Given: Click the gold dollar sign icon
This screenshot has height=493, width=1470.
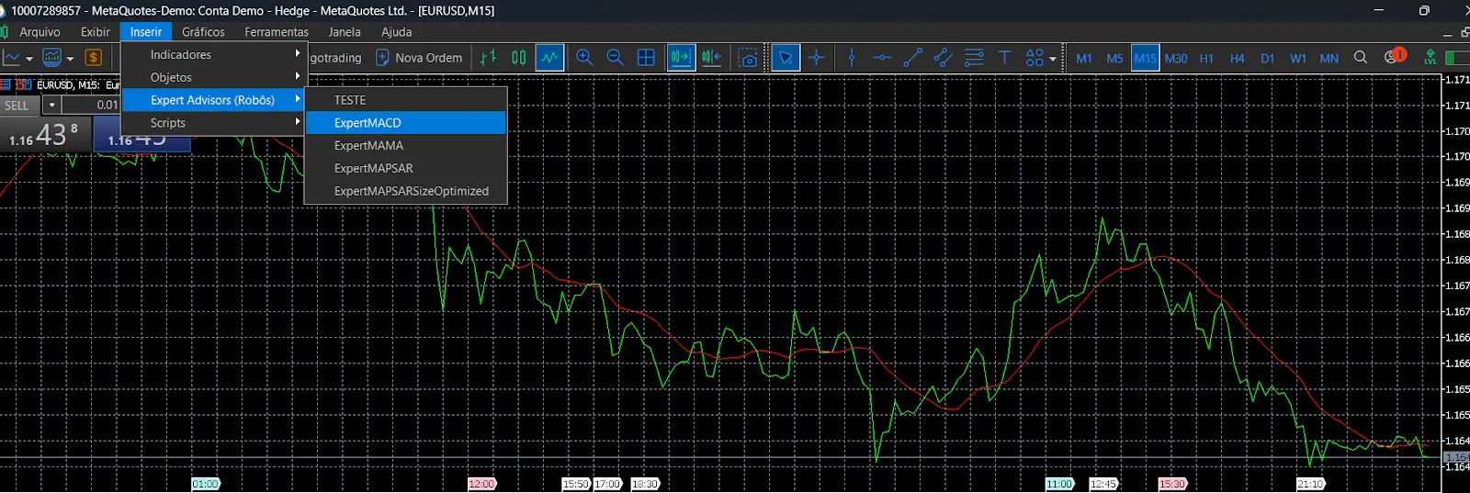Looking at the screenshot, I should click(93, 58).
